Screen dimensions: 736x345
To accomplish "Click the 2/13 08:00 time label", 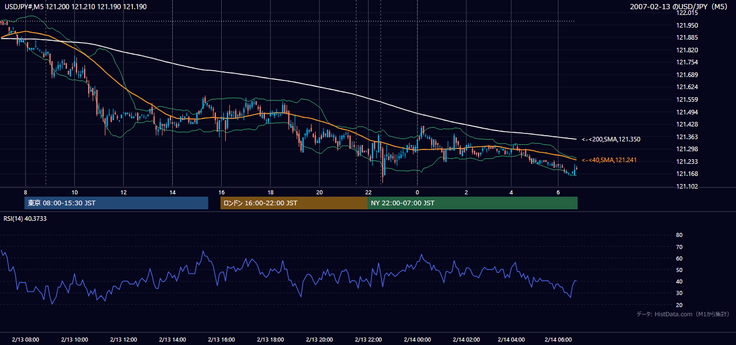I will coord(25,340).
